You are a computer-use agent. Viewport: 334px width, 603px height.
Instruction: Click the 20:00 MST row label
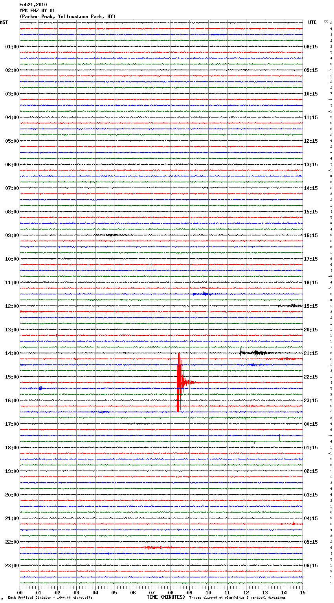pos(12,495)
